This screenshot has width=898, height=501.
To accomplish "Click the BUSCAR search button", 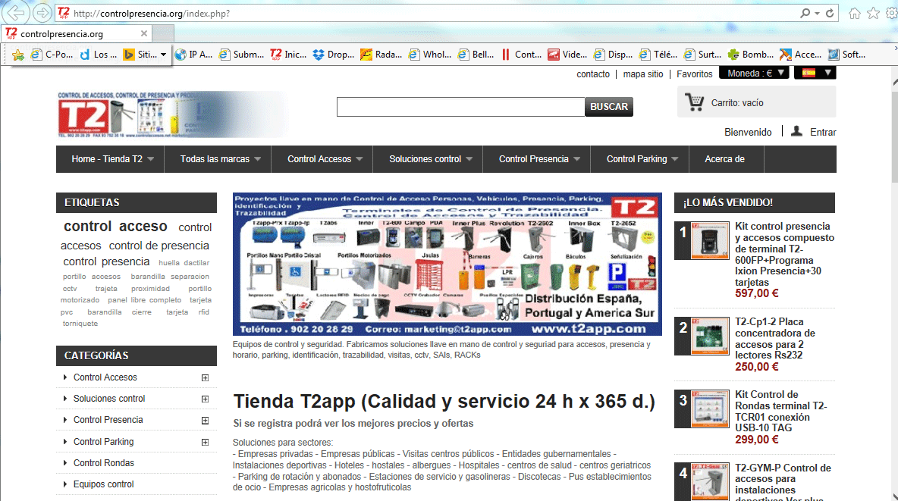I will [609, 107].
